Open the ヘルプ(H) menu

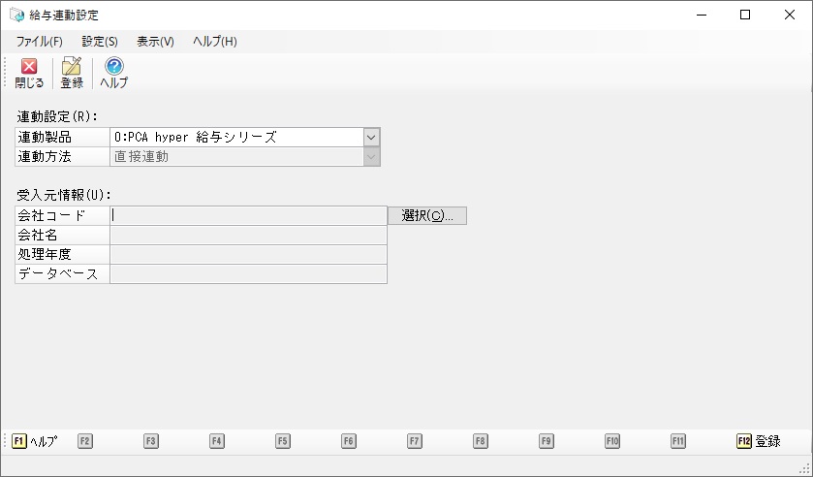(214, 42)
